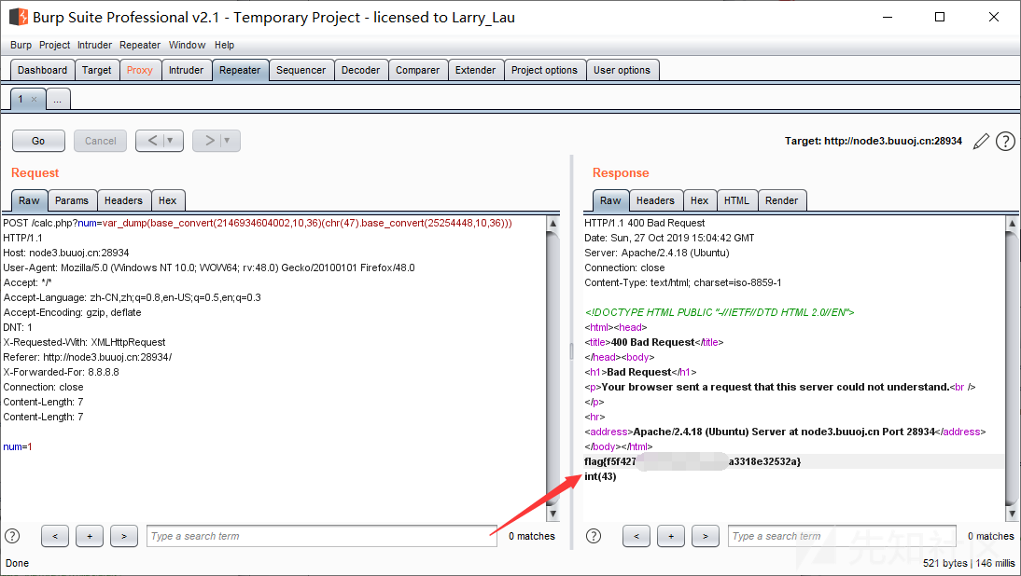
Task: Edit target with the pencil icon
Action: (x=981, y=141)
